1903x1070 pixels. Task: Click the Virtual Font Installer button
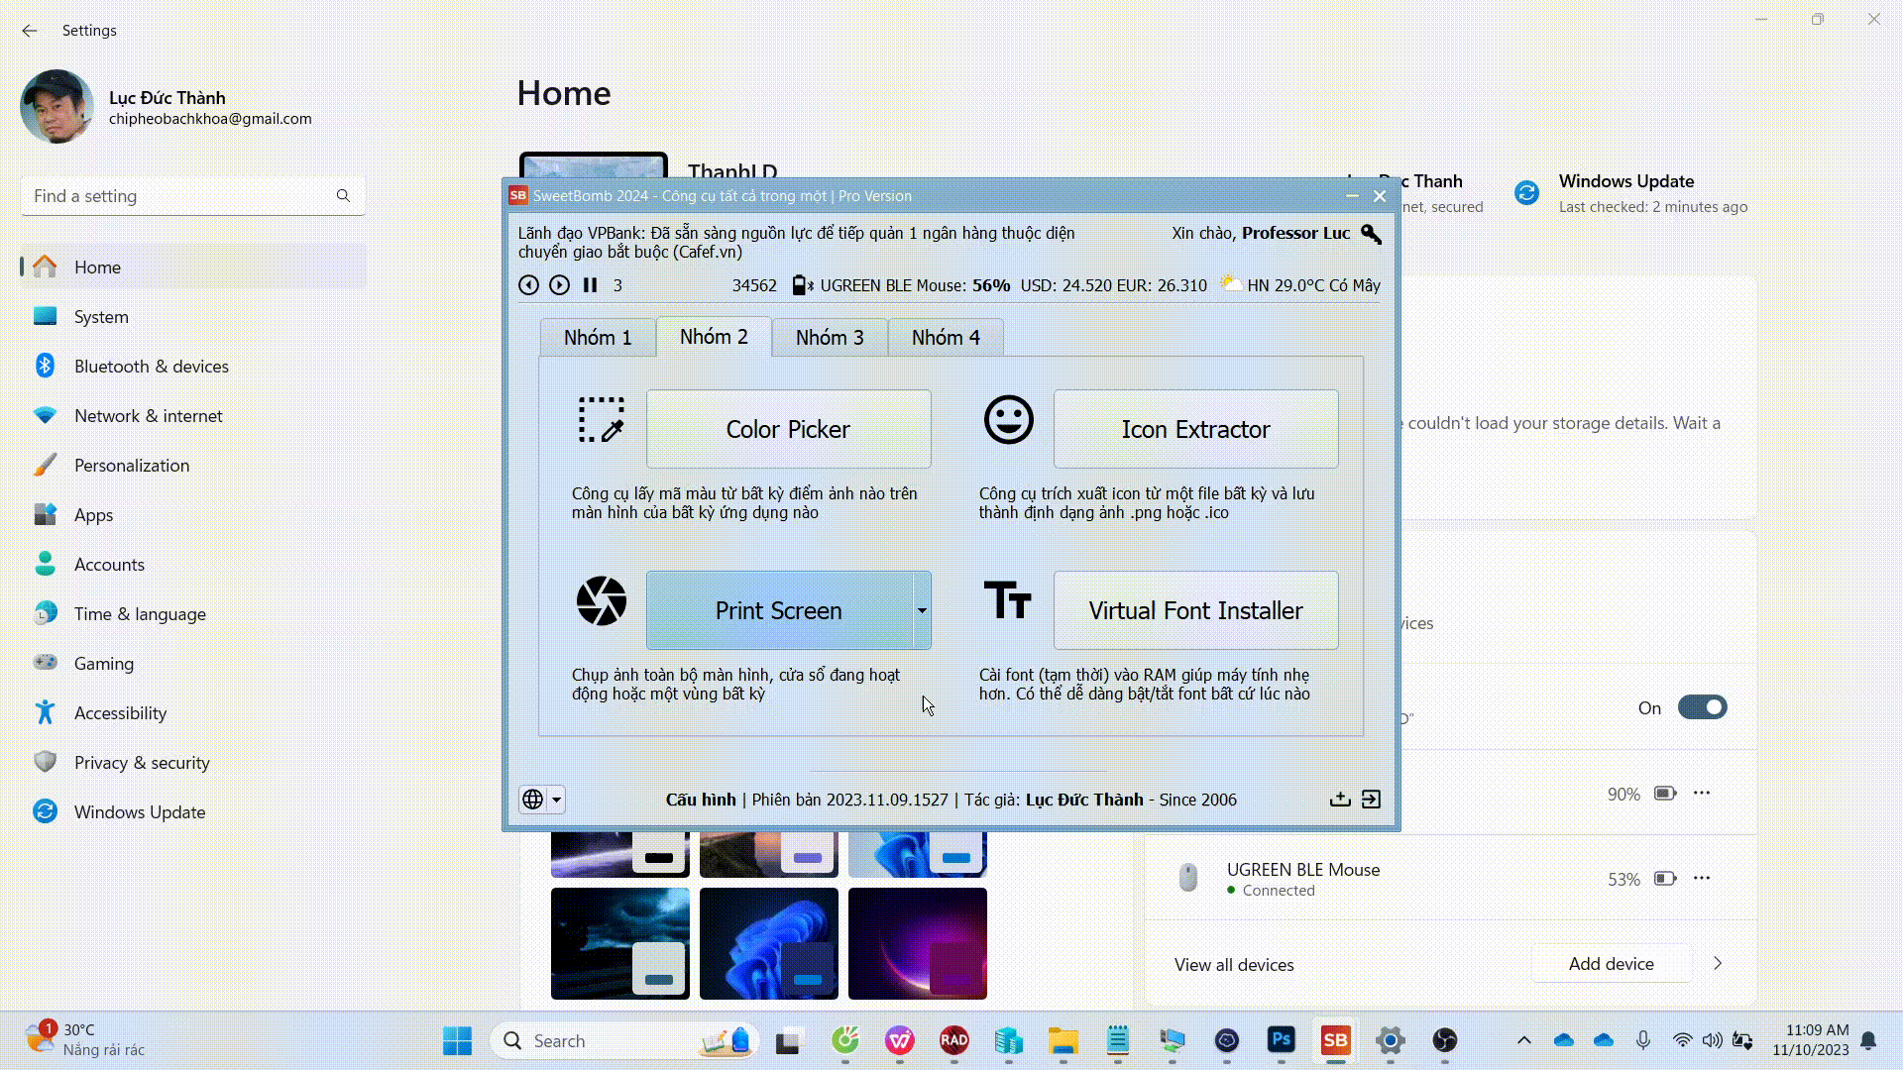(x=1195, y=610)
